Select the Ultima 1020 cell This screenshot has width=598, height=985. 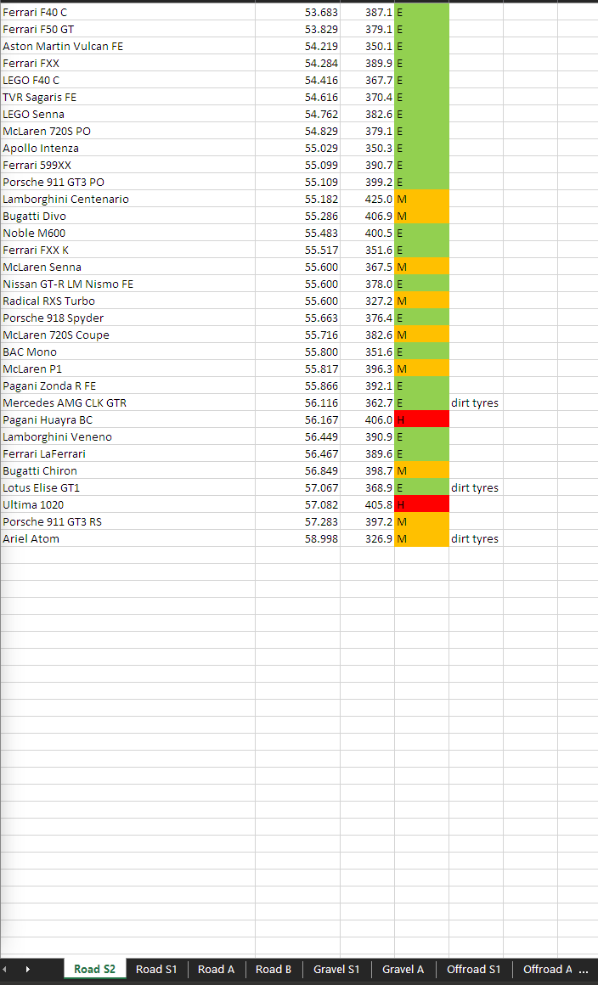[x=128, y=504]
